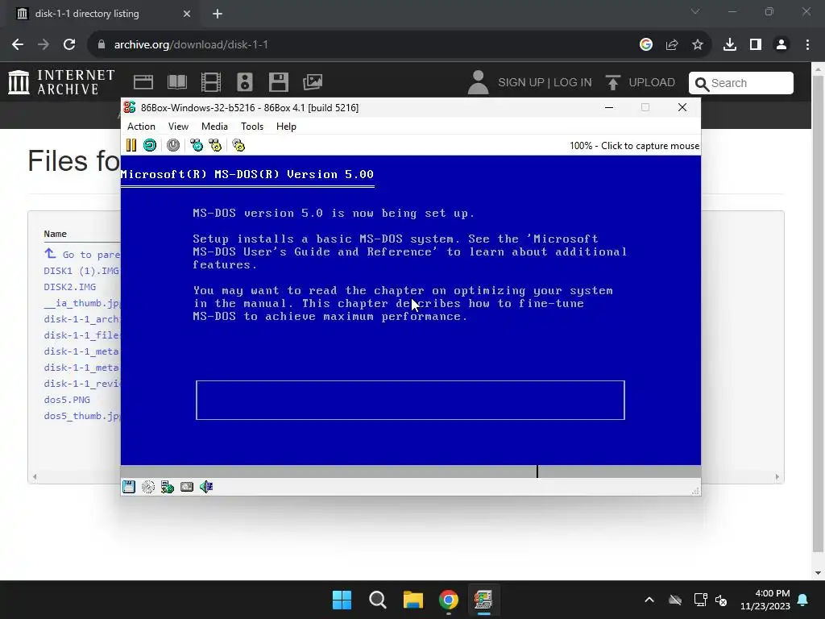The width and height of the screenshot is (825, 619).
Task: Reload the archive.org page
Action: pyautogui.click(x=69, y=45)
